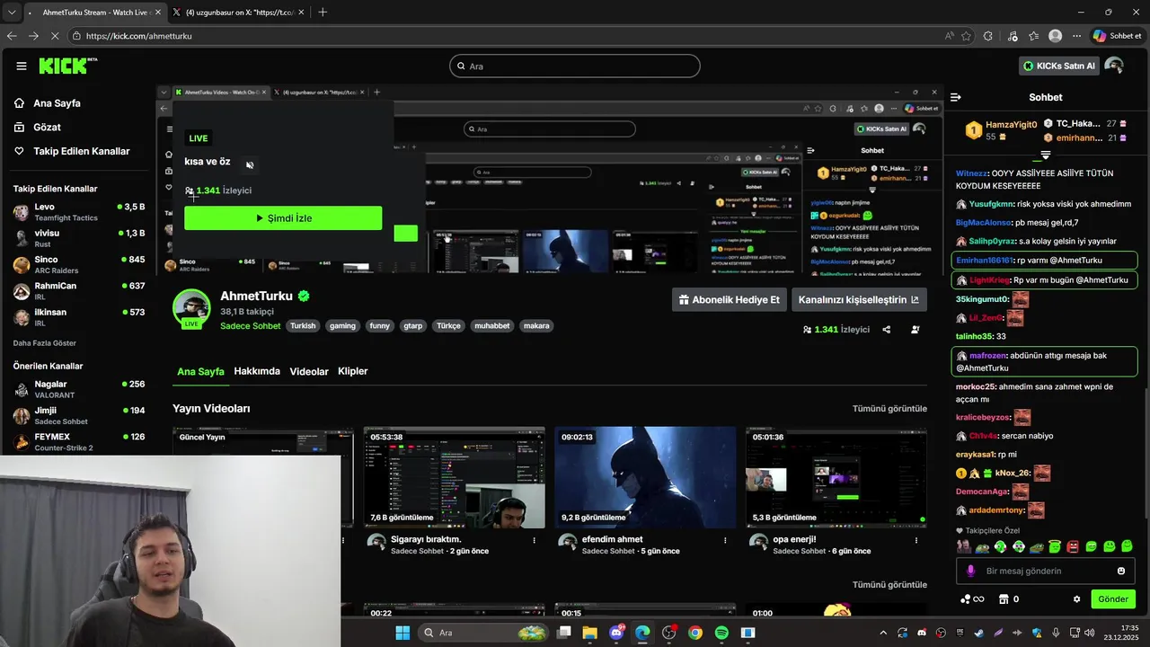Switch to the Videolar tab
Image resolution: width=1150 pixels, height=647 pixels.
pyautogui.click(x=309, y=371)
